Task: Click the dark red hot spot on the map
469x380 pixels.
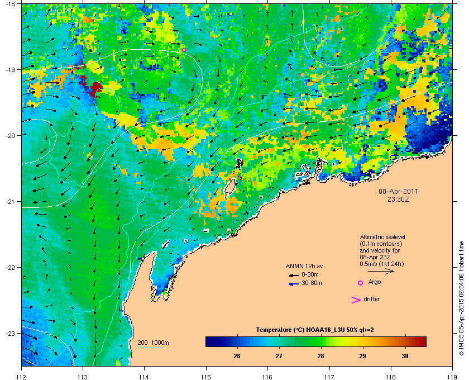Action: (95, 88)
